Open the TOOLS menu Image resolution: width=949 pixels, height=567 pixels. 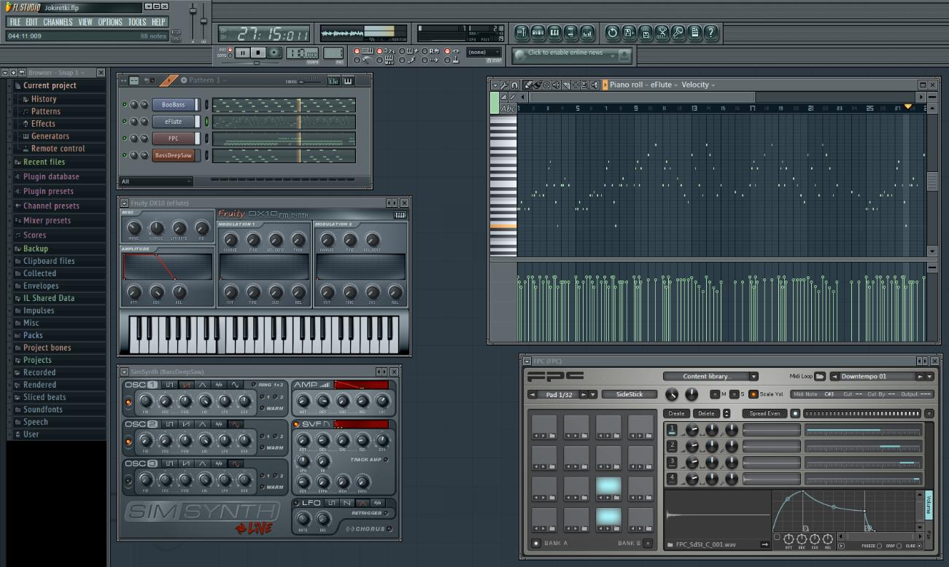pyautogui.click(x=137, y=22)
